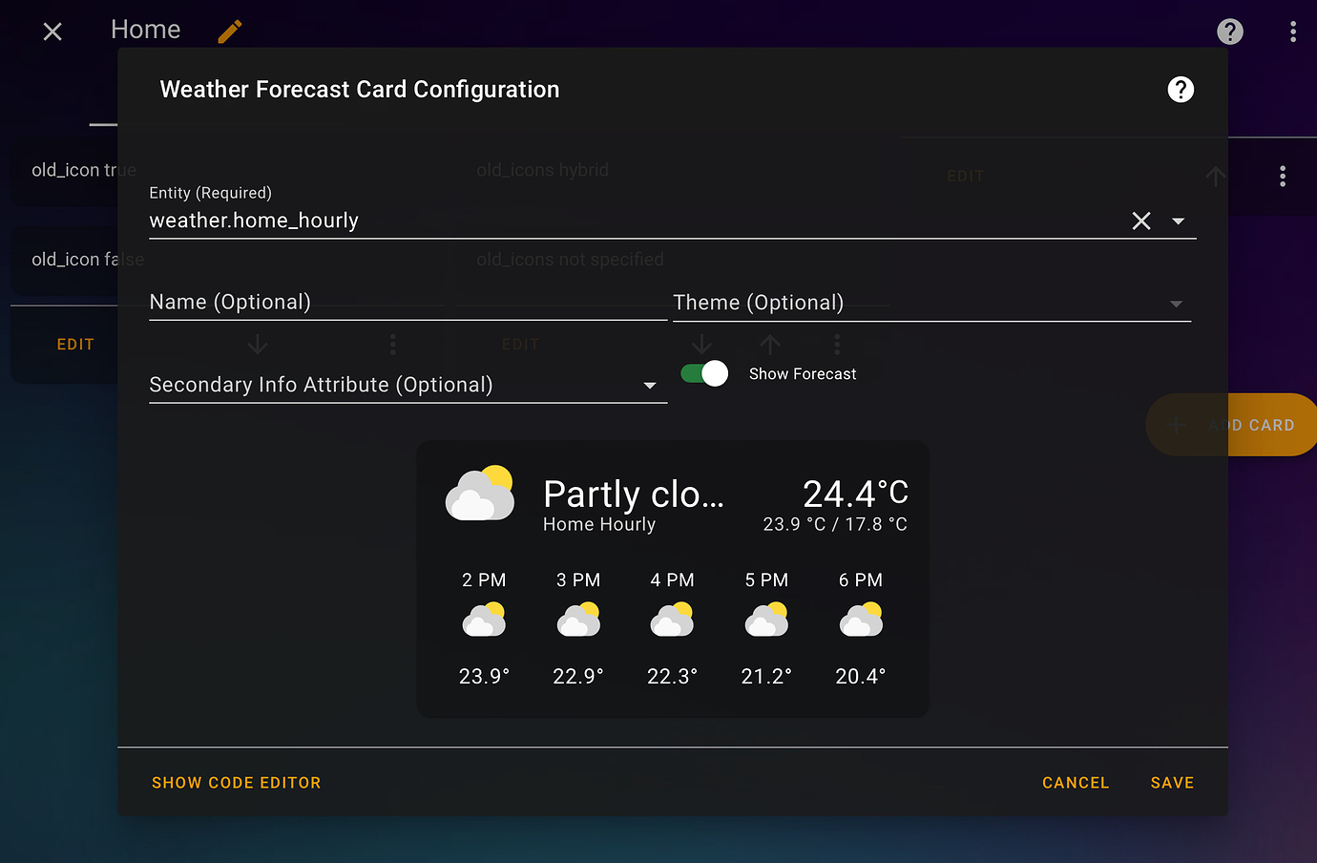Close the configuration dialog via the X icon
This screenshot has height=863, width=1317.
(x=52, y=32)
